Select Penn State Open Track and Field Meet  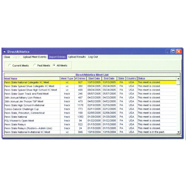90,94
